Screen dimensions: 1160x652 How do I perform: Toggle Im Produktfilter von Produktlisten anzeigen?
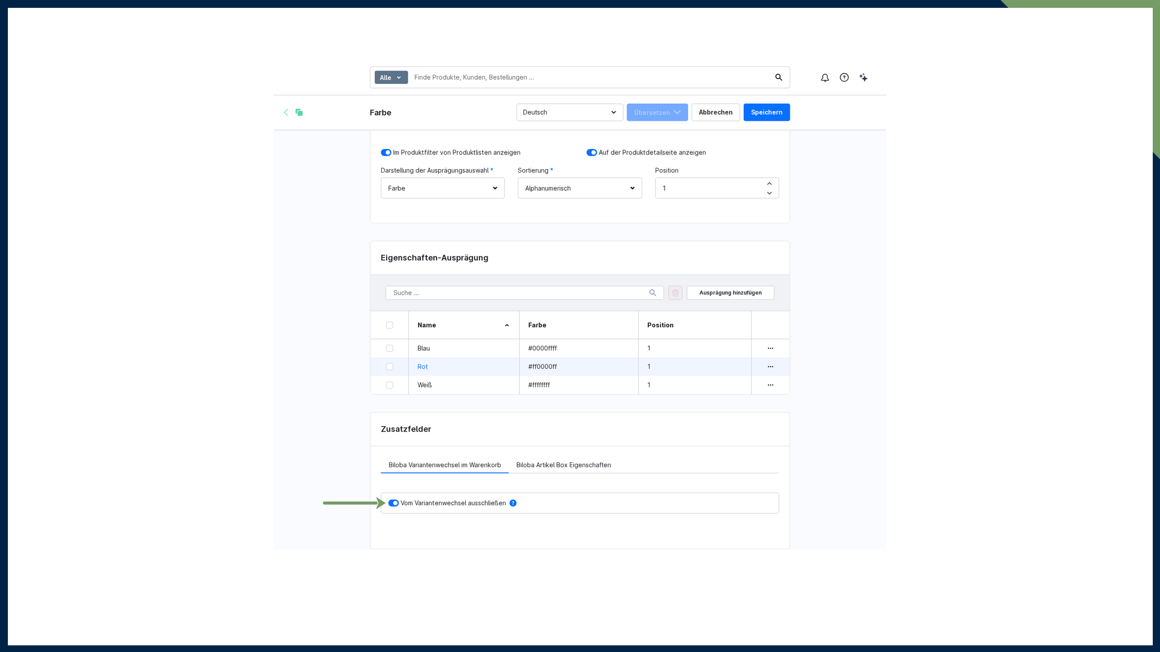[386, 153]
